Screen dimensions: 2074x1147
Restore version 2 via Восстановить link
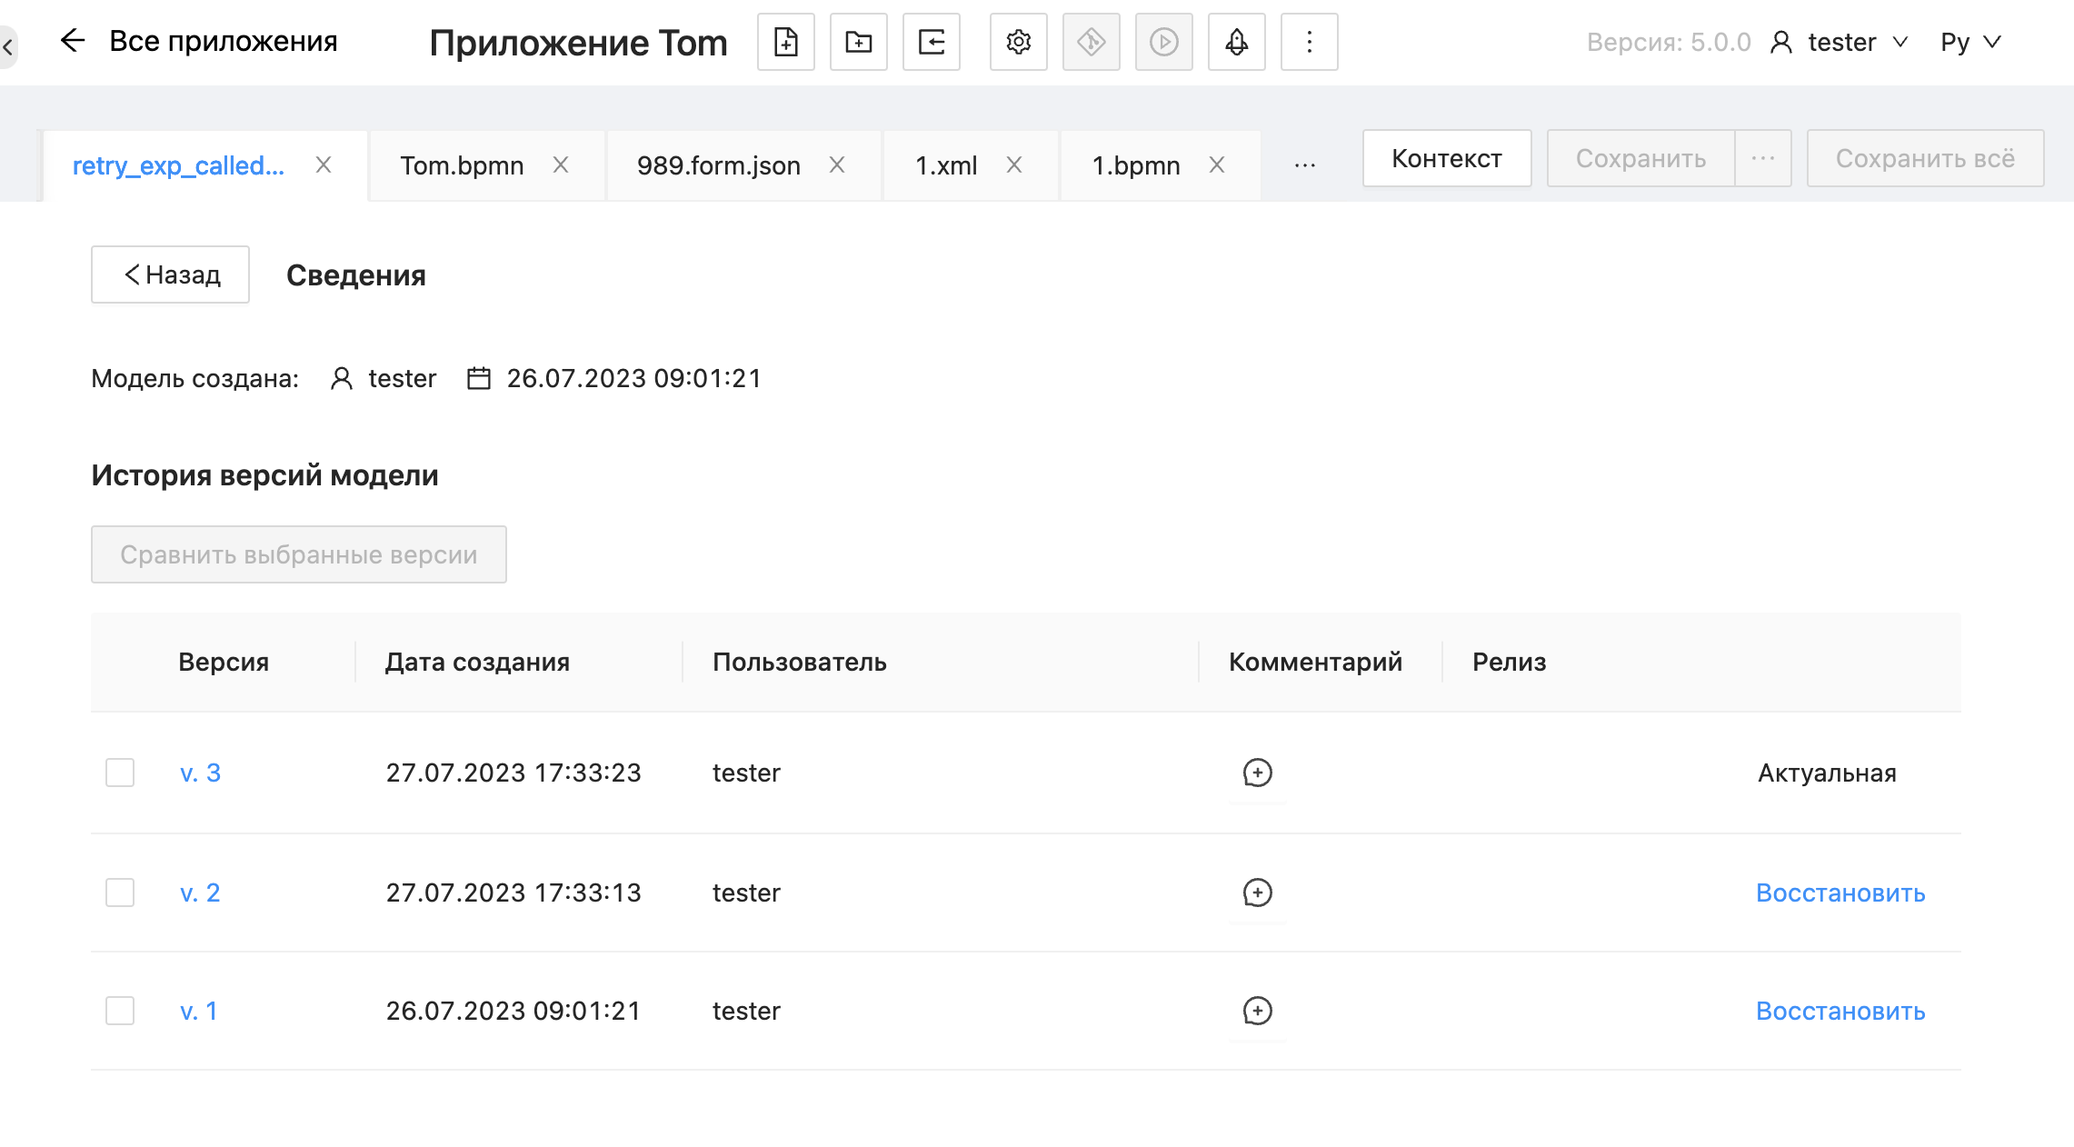(1840, 893)
